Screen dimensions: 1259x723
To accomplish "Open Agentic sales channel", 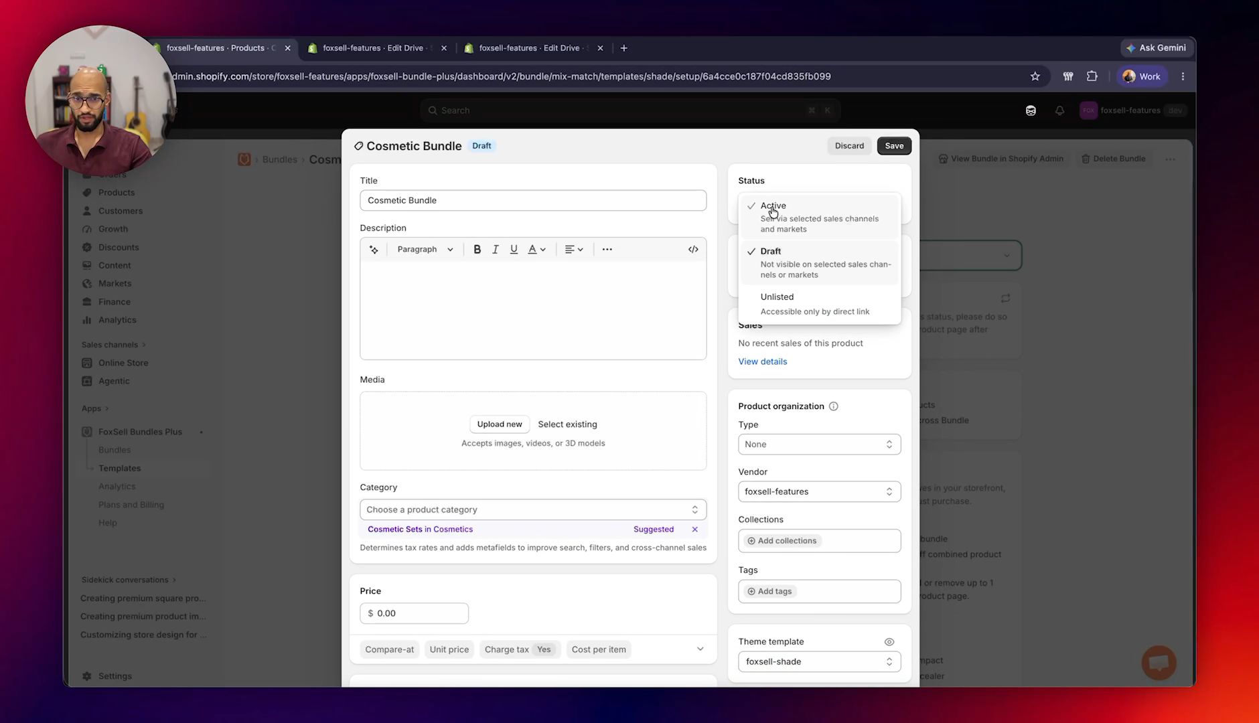I will point(114,381).
